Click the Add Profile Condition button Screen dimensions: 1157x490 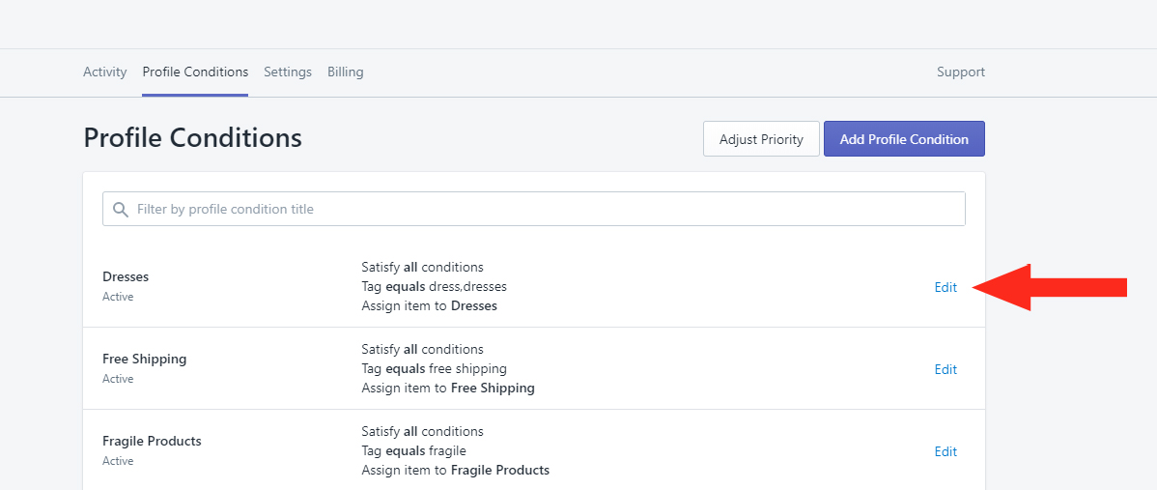click(x=904, y=139)
